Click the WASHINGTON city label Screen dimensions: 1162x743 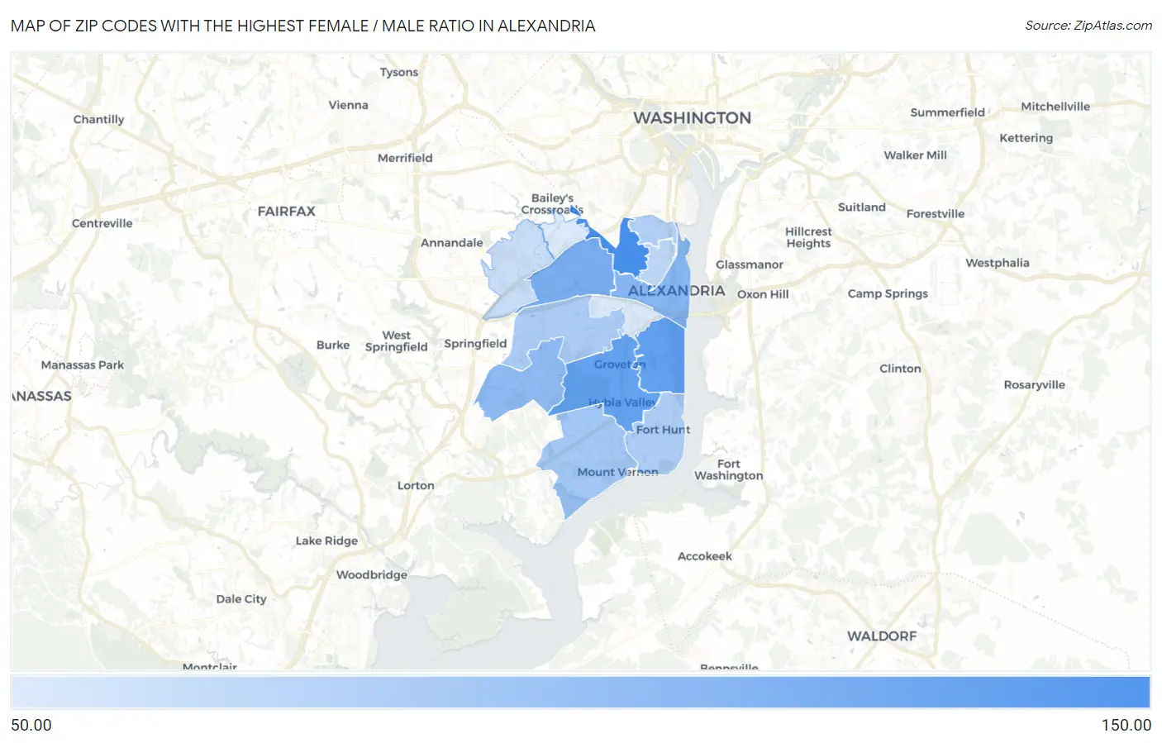pos(693,118)
